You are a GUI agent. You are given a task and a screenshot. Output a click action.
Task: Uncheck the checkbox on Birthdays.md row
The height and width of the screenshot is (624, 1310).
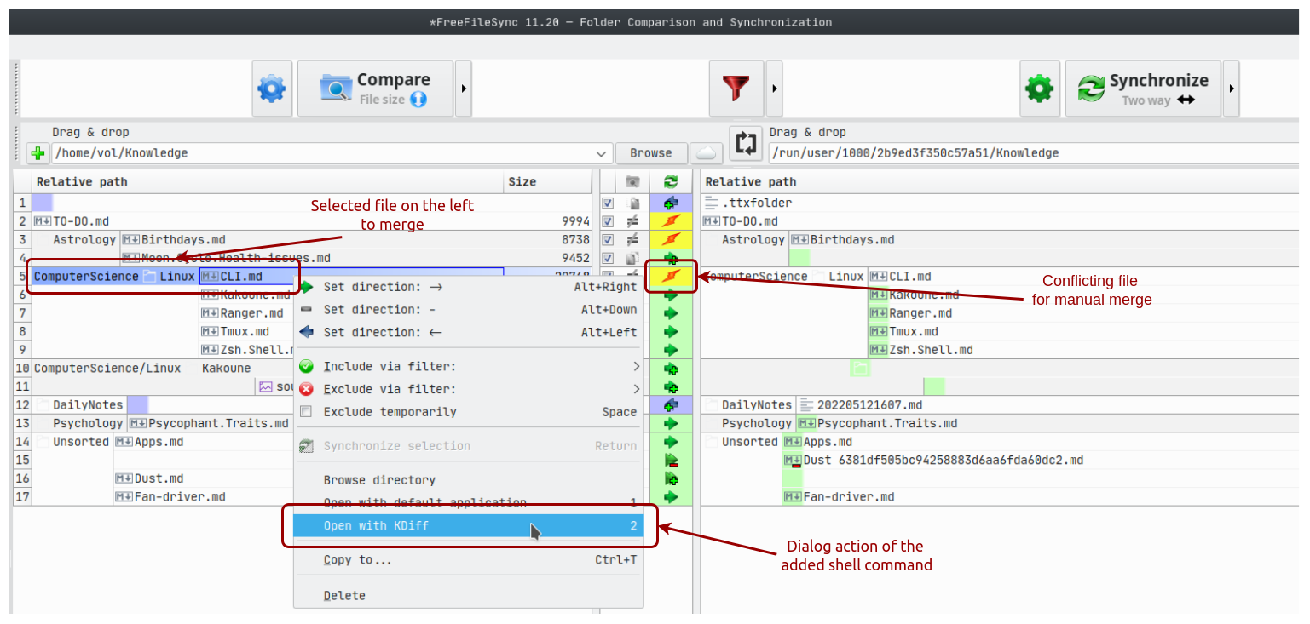pyautogui.click(x=608, y=240)
